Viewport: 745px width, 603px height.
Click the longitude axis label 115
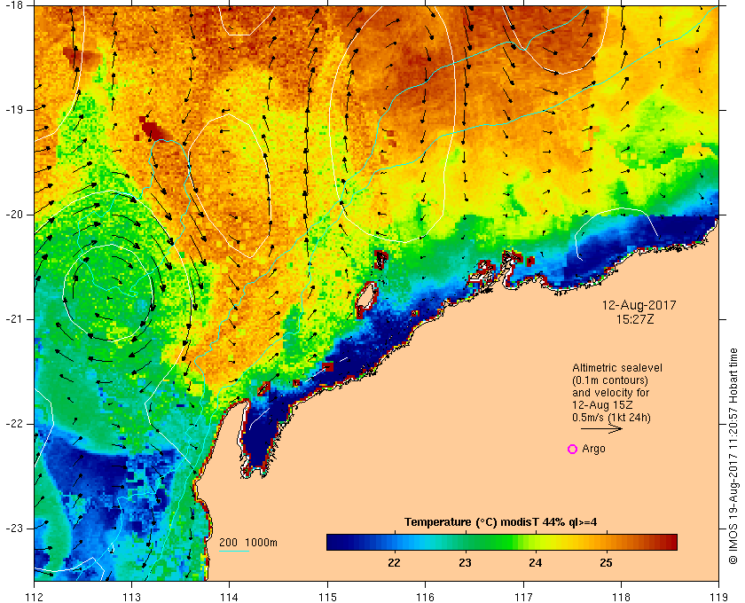point(327,597)
